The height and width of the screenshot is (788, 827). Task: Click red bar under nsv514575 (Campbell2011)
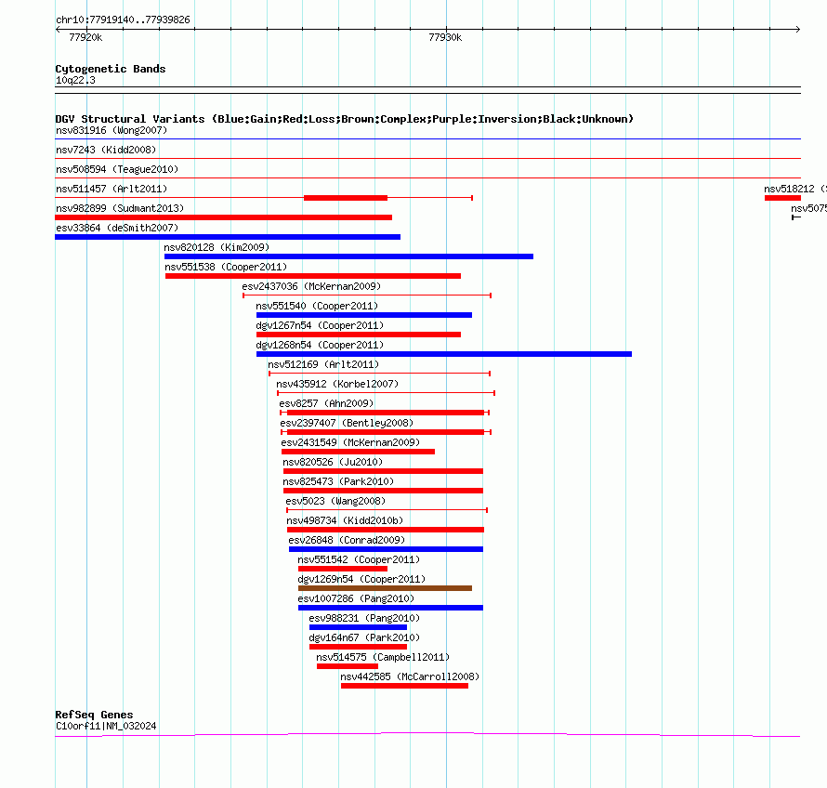click(x=348, y=666)
